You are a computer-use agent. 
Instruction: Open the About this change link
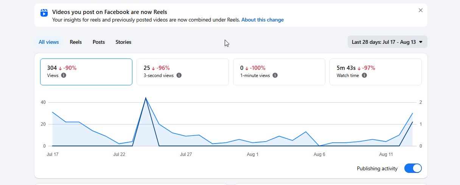pos(263,20)
